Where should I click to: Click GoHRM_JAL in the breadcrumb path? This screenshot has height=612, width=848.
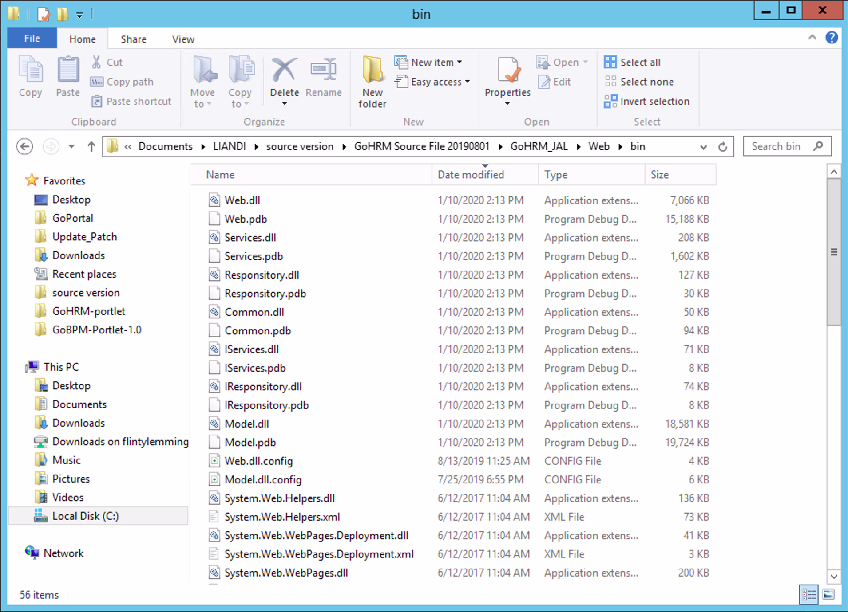539,146
